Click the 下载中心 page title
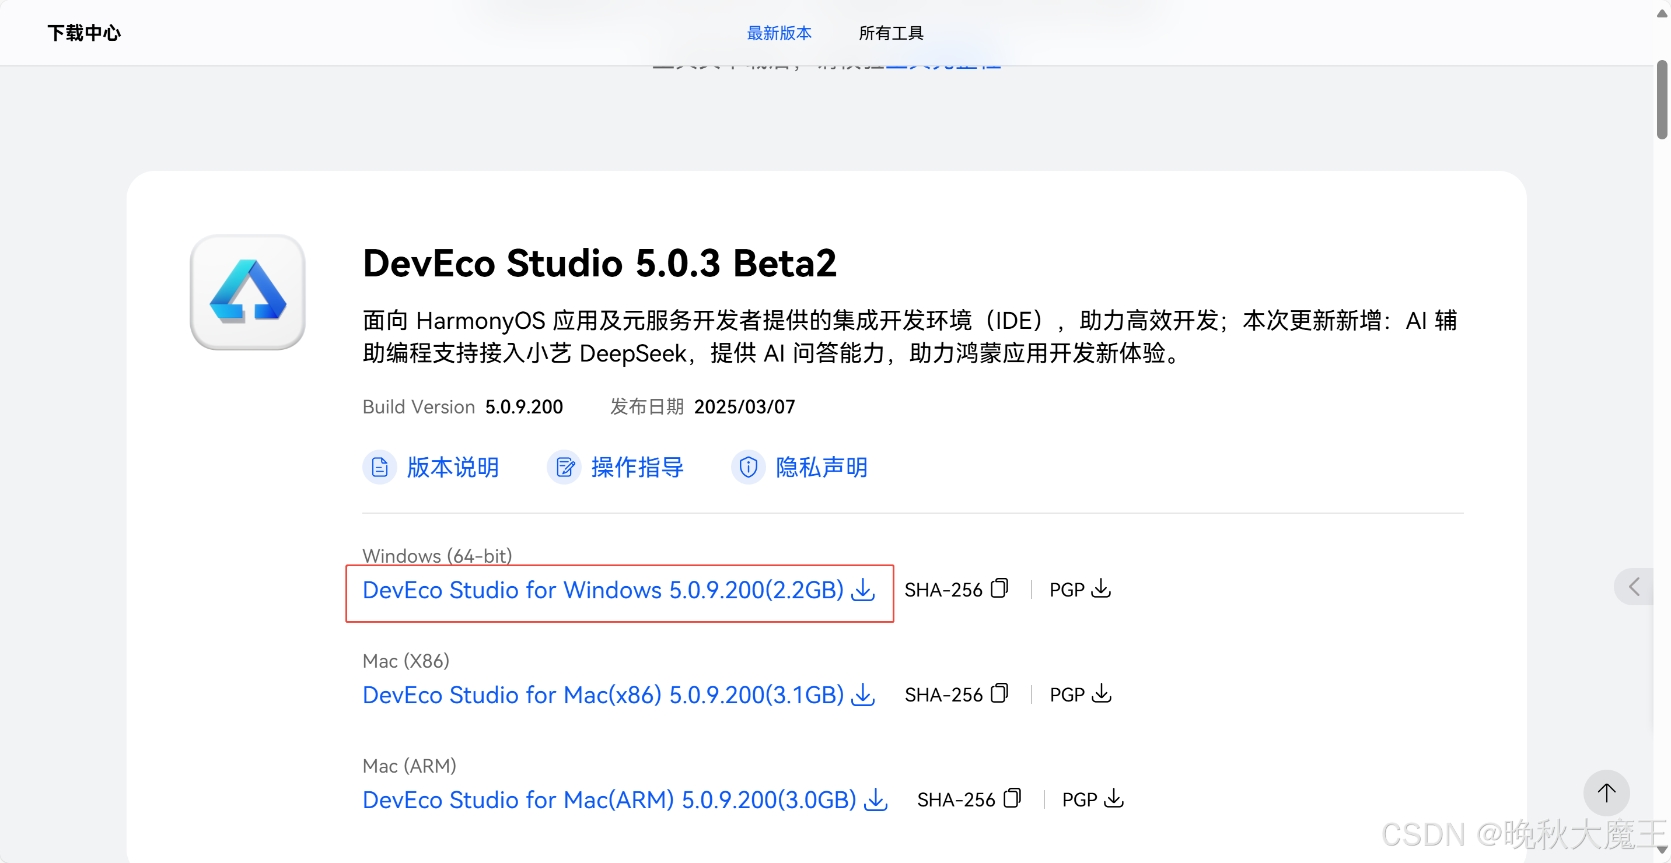This screenshot has height=863, width=1671. pyautogui.click(x=83, y=33)
